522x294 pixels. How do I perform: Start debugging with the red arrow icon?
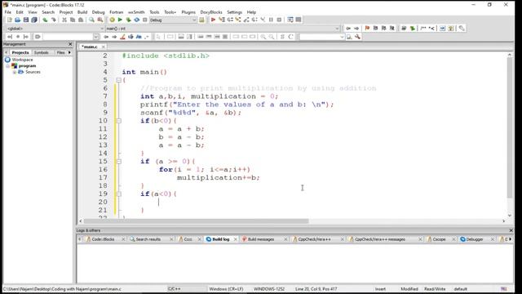point(213,20)
